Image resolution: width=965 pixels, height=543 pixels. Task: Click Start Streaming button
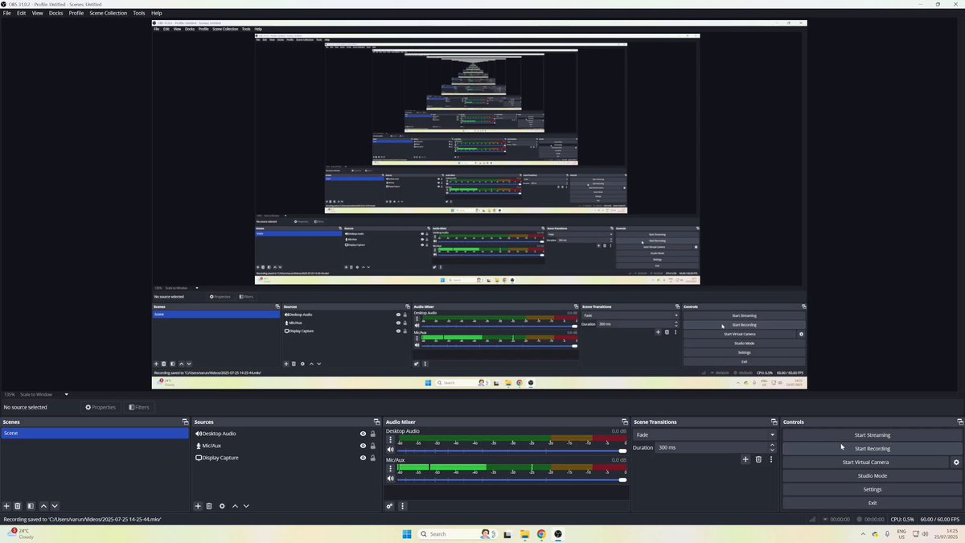(x=873, y=435)
